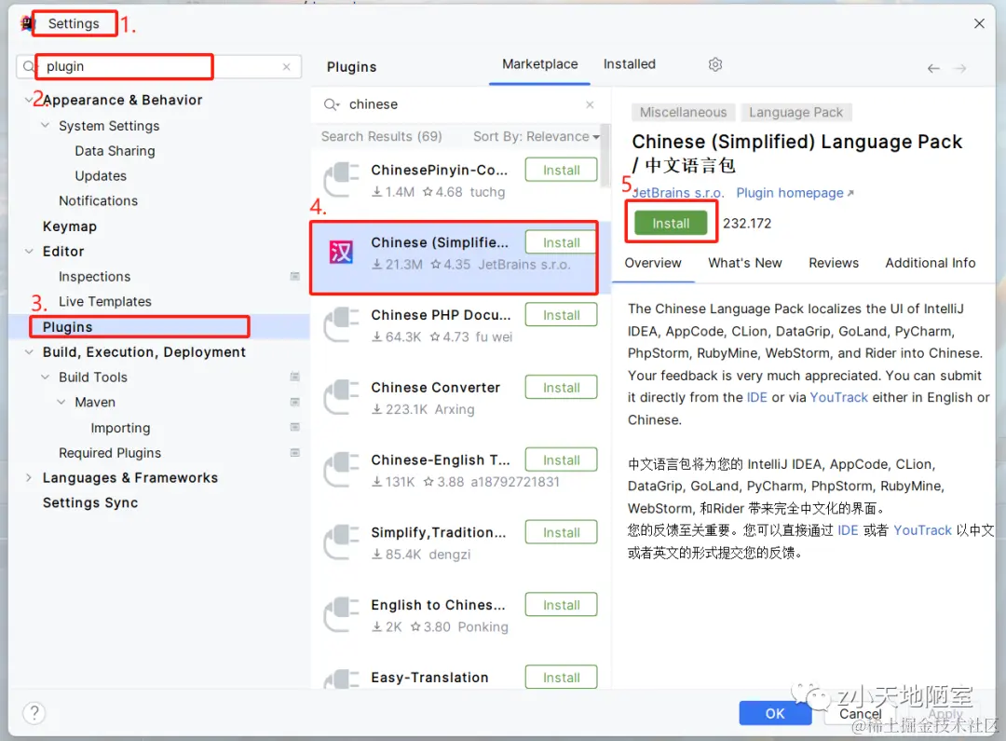The height and width of the screenshot is (741, 1006).
Task: Collapse the Editor section
Action: click(x=29, y=251)
